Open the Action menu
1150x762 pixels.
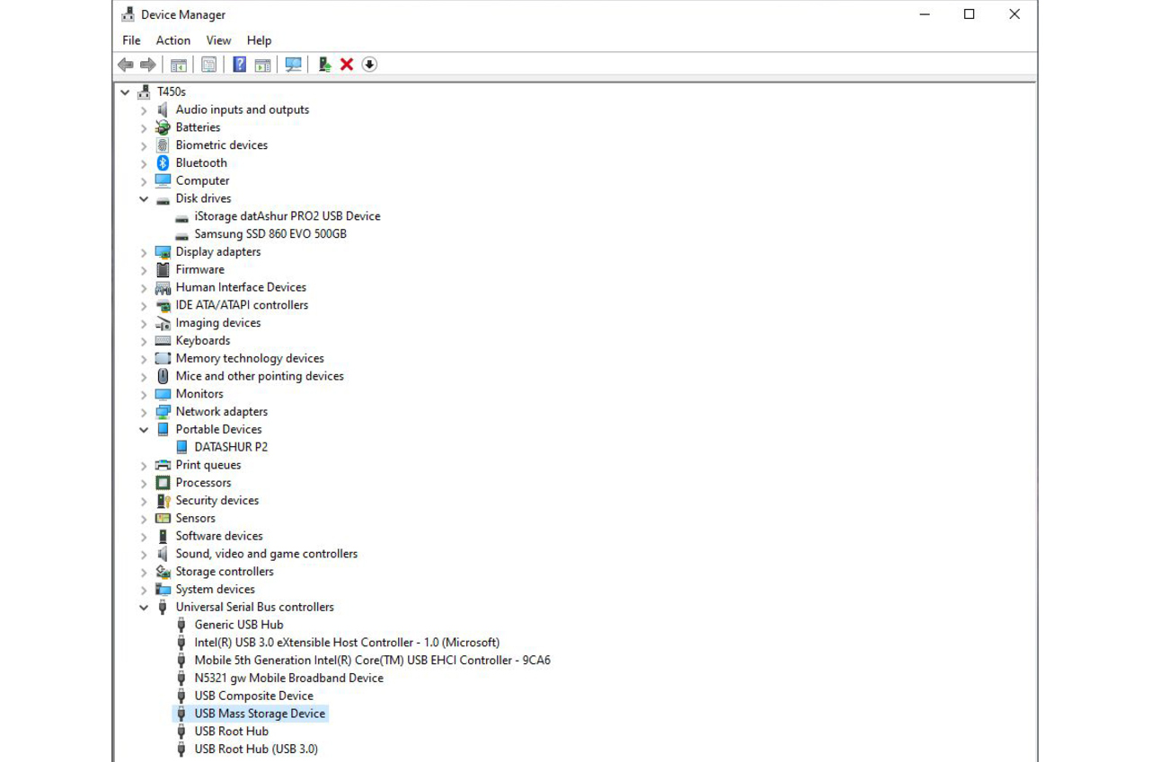click(172, 40)
